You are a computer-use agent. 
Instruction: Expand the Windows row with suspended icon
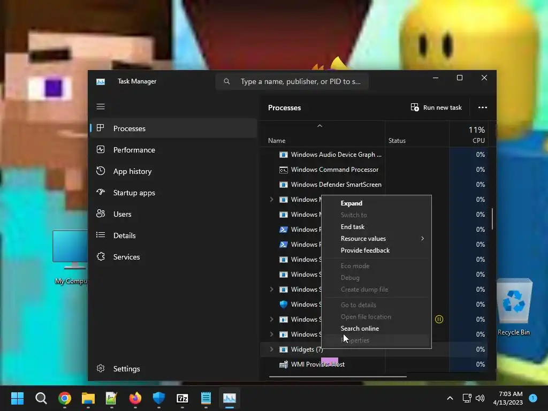[x=271, y=319]
